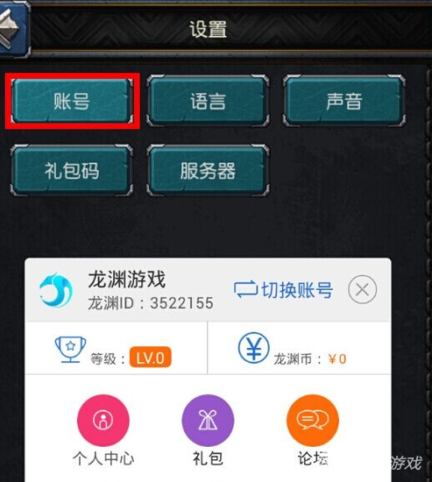
Task: Tap the 个人中心 label text
Action: pos(103,458)
